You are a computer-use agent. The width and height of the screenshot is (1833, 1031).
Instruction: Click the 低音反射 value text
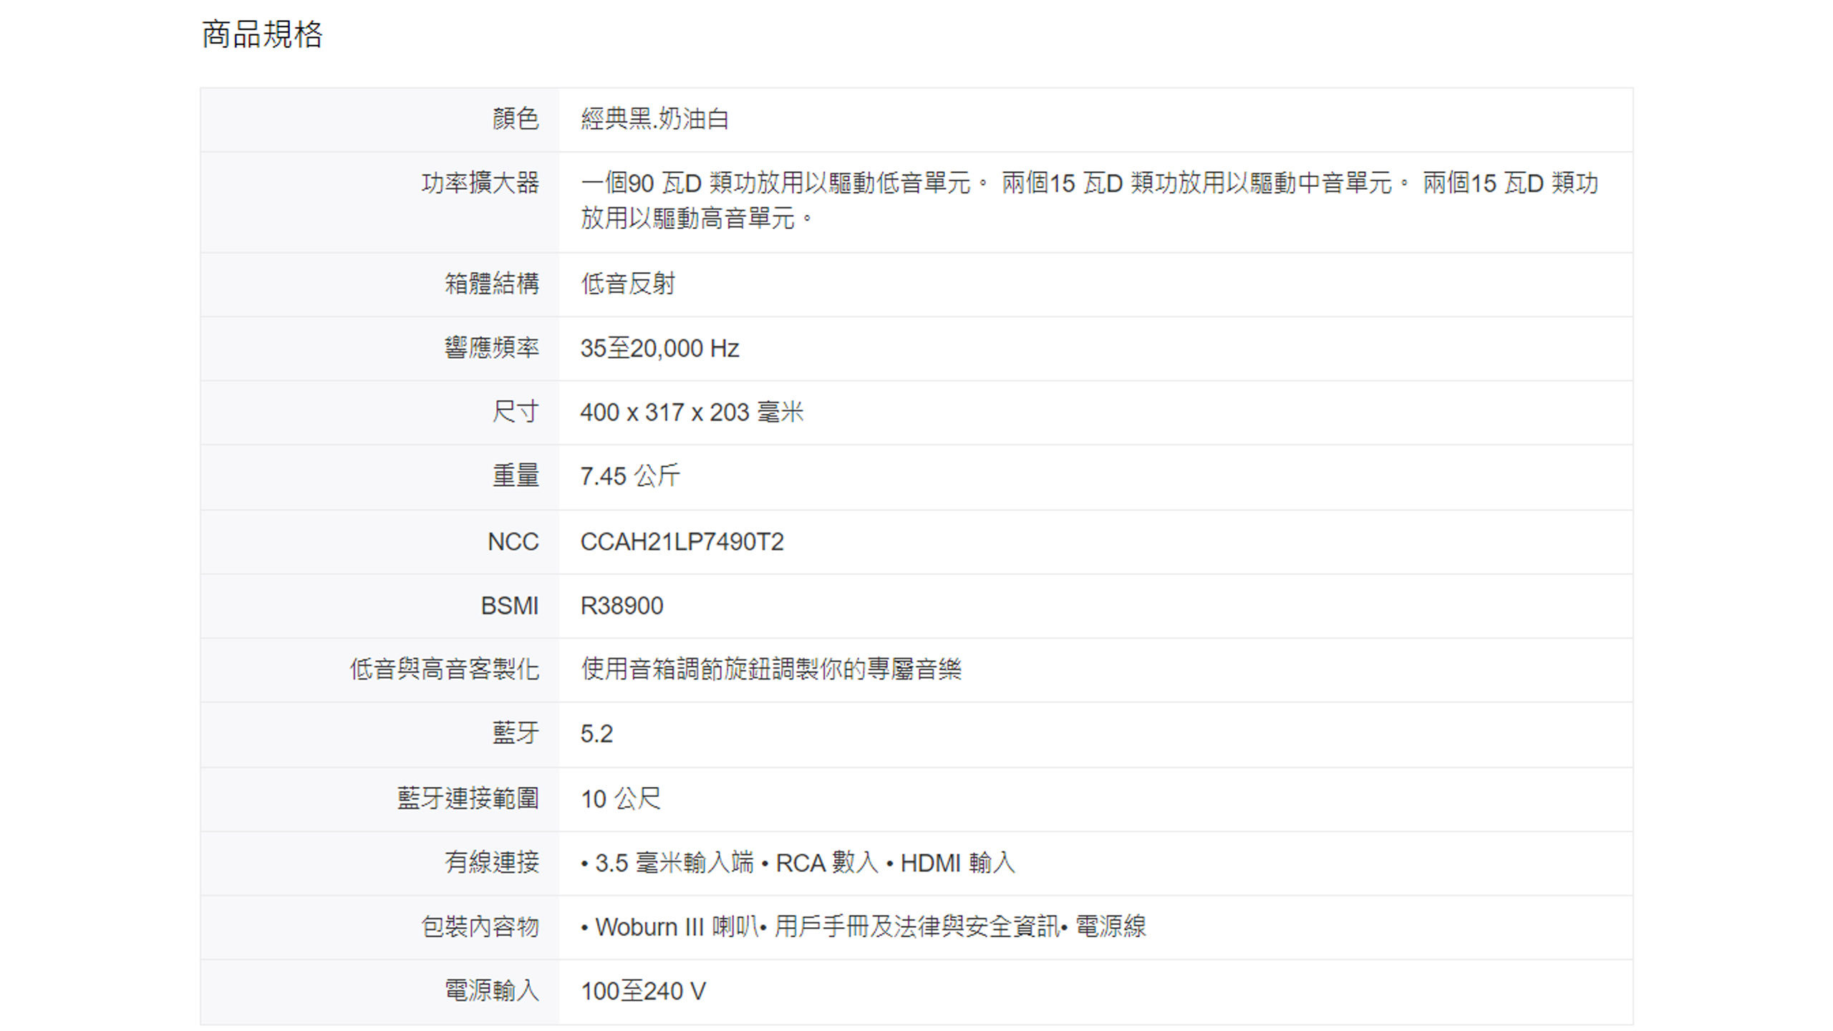pos(628,284)
